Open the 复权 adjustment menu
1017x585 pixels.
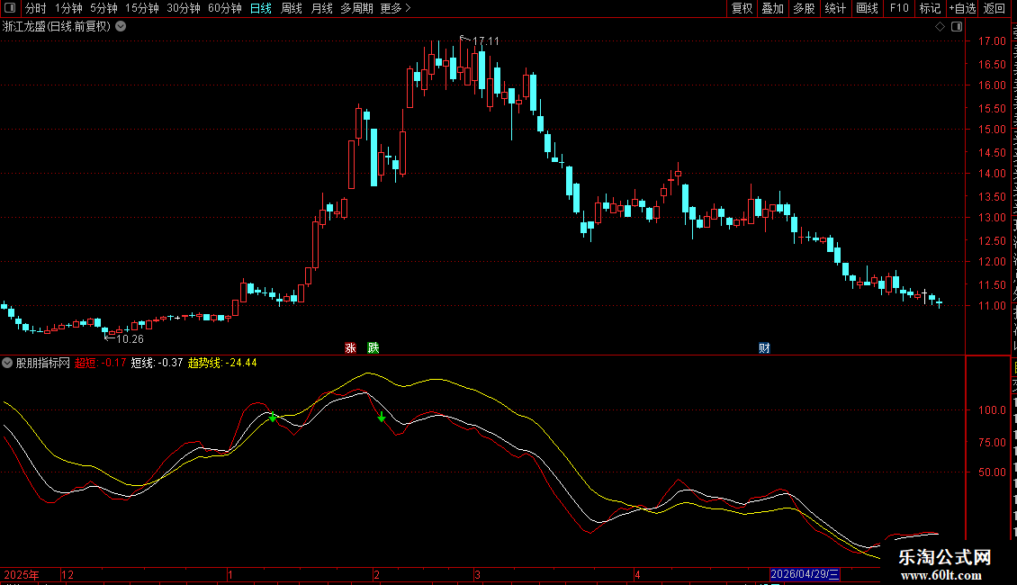point(742,8)
